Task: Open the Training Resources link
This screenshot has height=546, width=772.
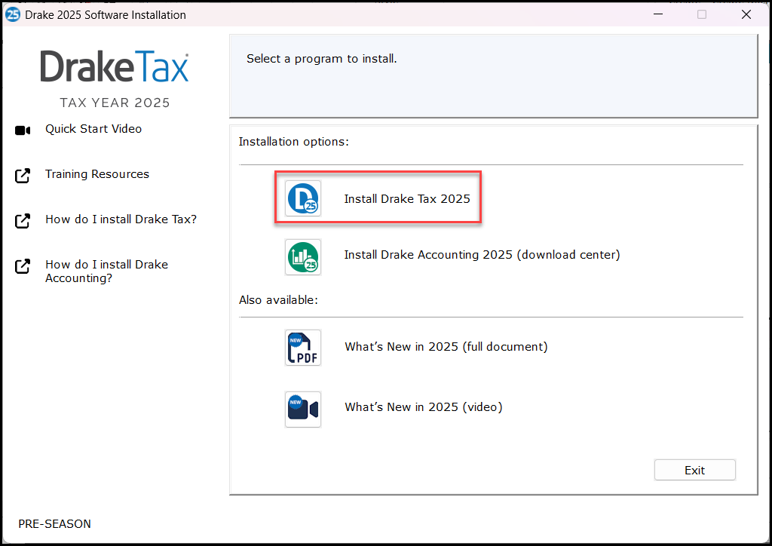Action: [x=96, y=174]
